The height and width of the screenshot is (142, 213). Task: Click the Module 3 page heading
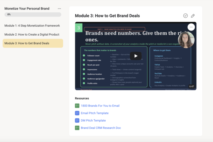coord(107,16)
